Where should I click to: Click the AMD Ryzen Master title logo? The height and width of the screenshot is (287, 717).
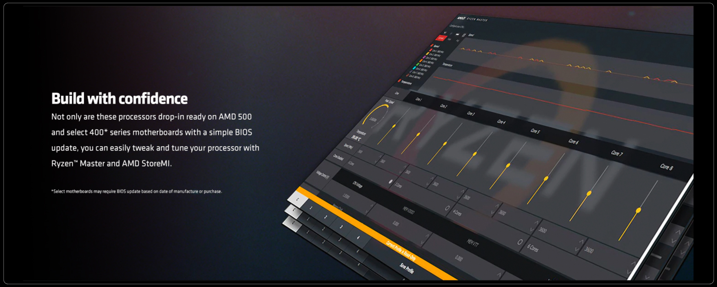[472, 19]
